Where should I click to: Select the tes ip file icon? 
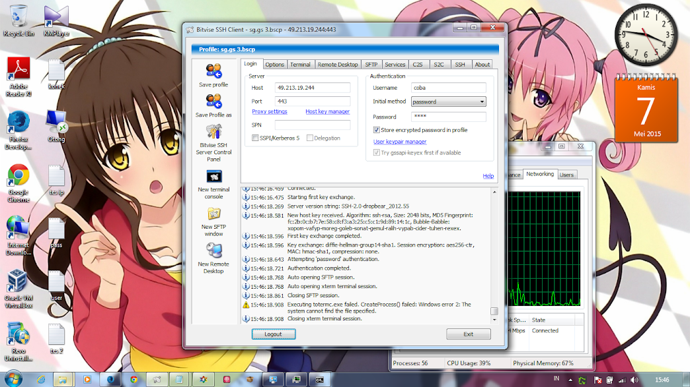[x=56, y=180]
